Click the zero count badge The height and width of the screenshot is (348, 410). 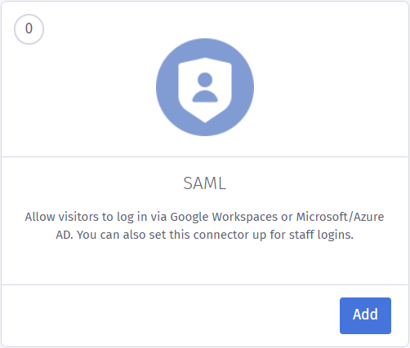coord(29,29)
